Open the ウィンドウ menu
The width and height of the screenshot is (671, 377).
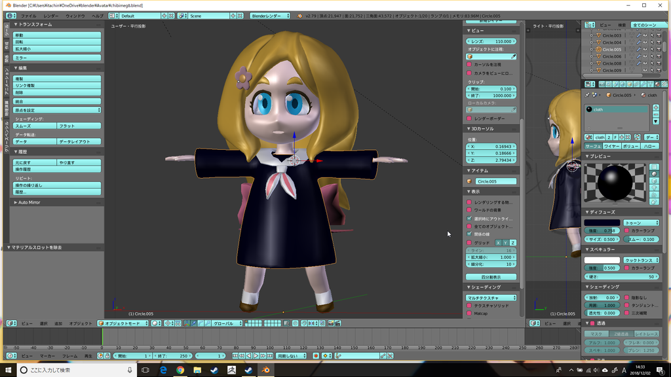coord(75,16)
